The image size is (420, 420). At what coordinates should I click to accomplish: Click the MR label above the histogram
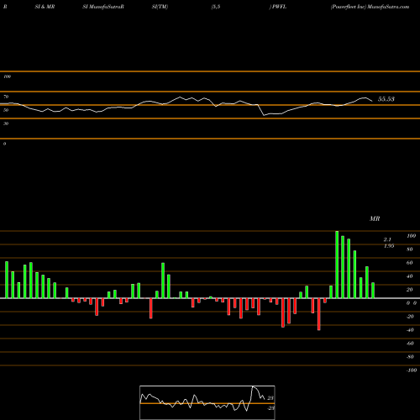point(375,218)
